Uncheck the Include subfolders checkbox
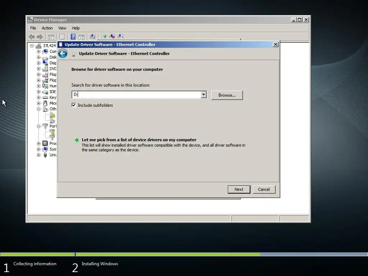368x276 pixels. click(x=74, y=105)
